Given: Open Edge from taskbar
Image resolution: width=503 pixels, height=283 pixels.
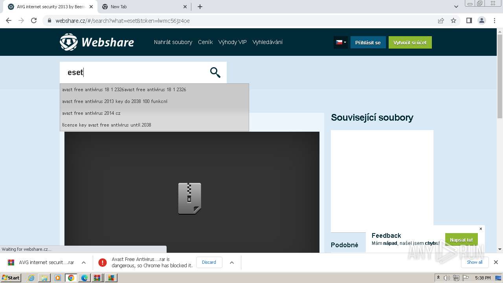Looking at the screenshot, I should click(x=84, y=278).
